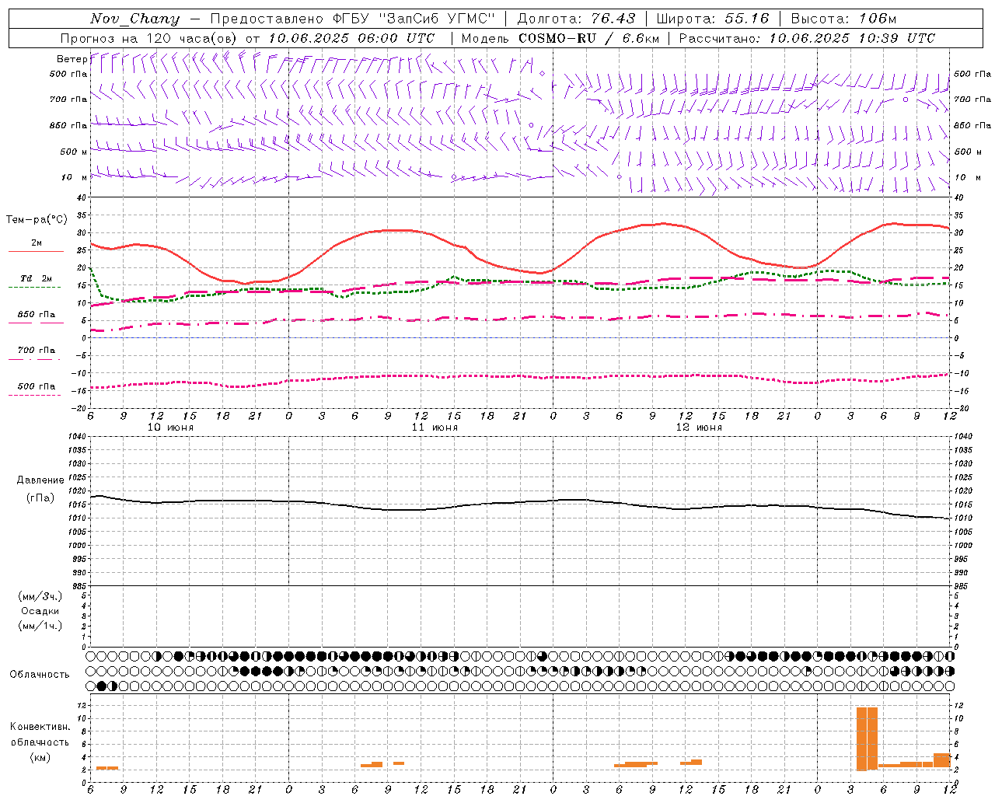Click the "11 июня" date label
Screen dimensions: 995x796
(x=435, y=428)
